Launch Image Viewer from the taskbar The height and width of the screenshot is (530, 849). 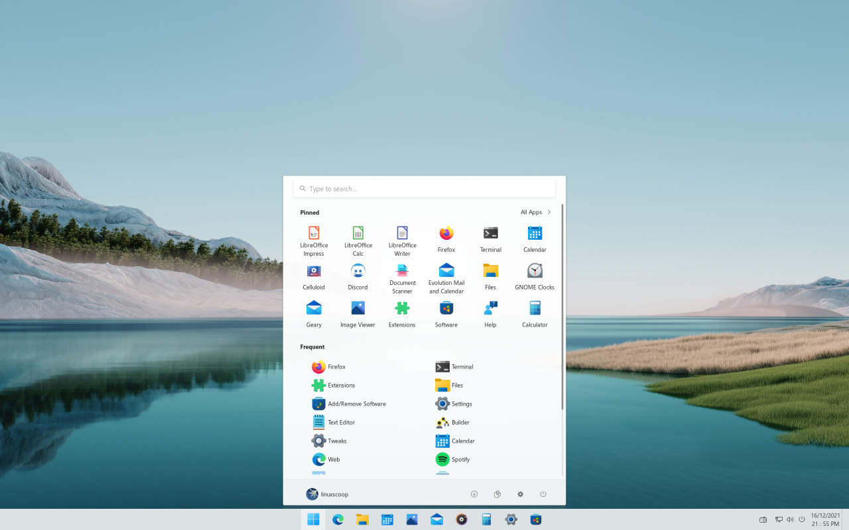point(412,519)
